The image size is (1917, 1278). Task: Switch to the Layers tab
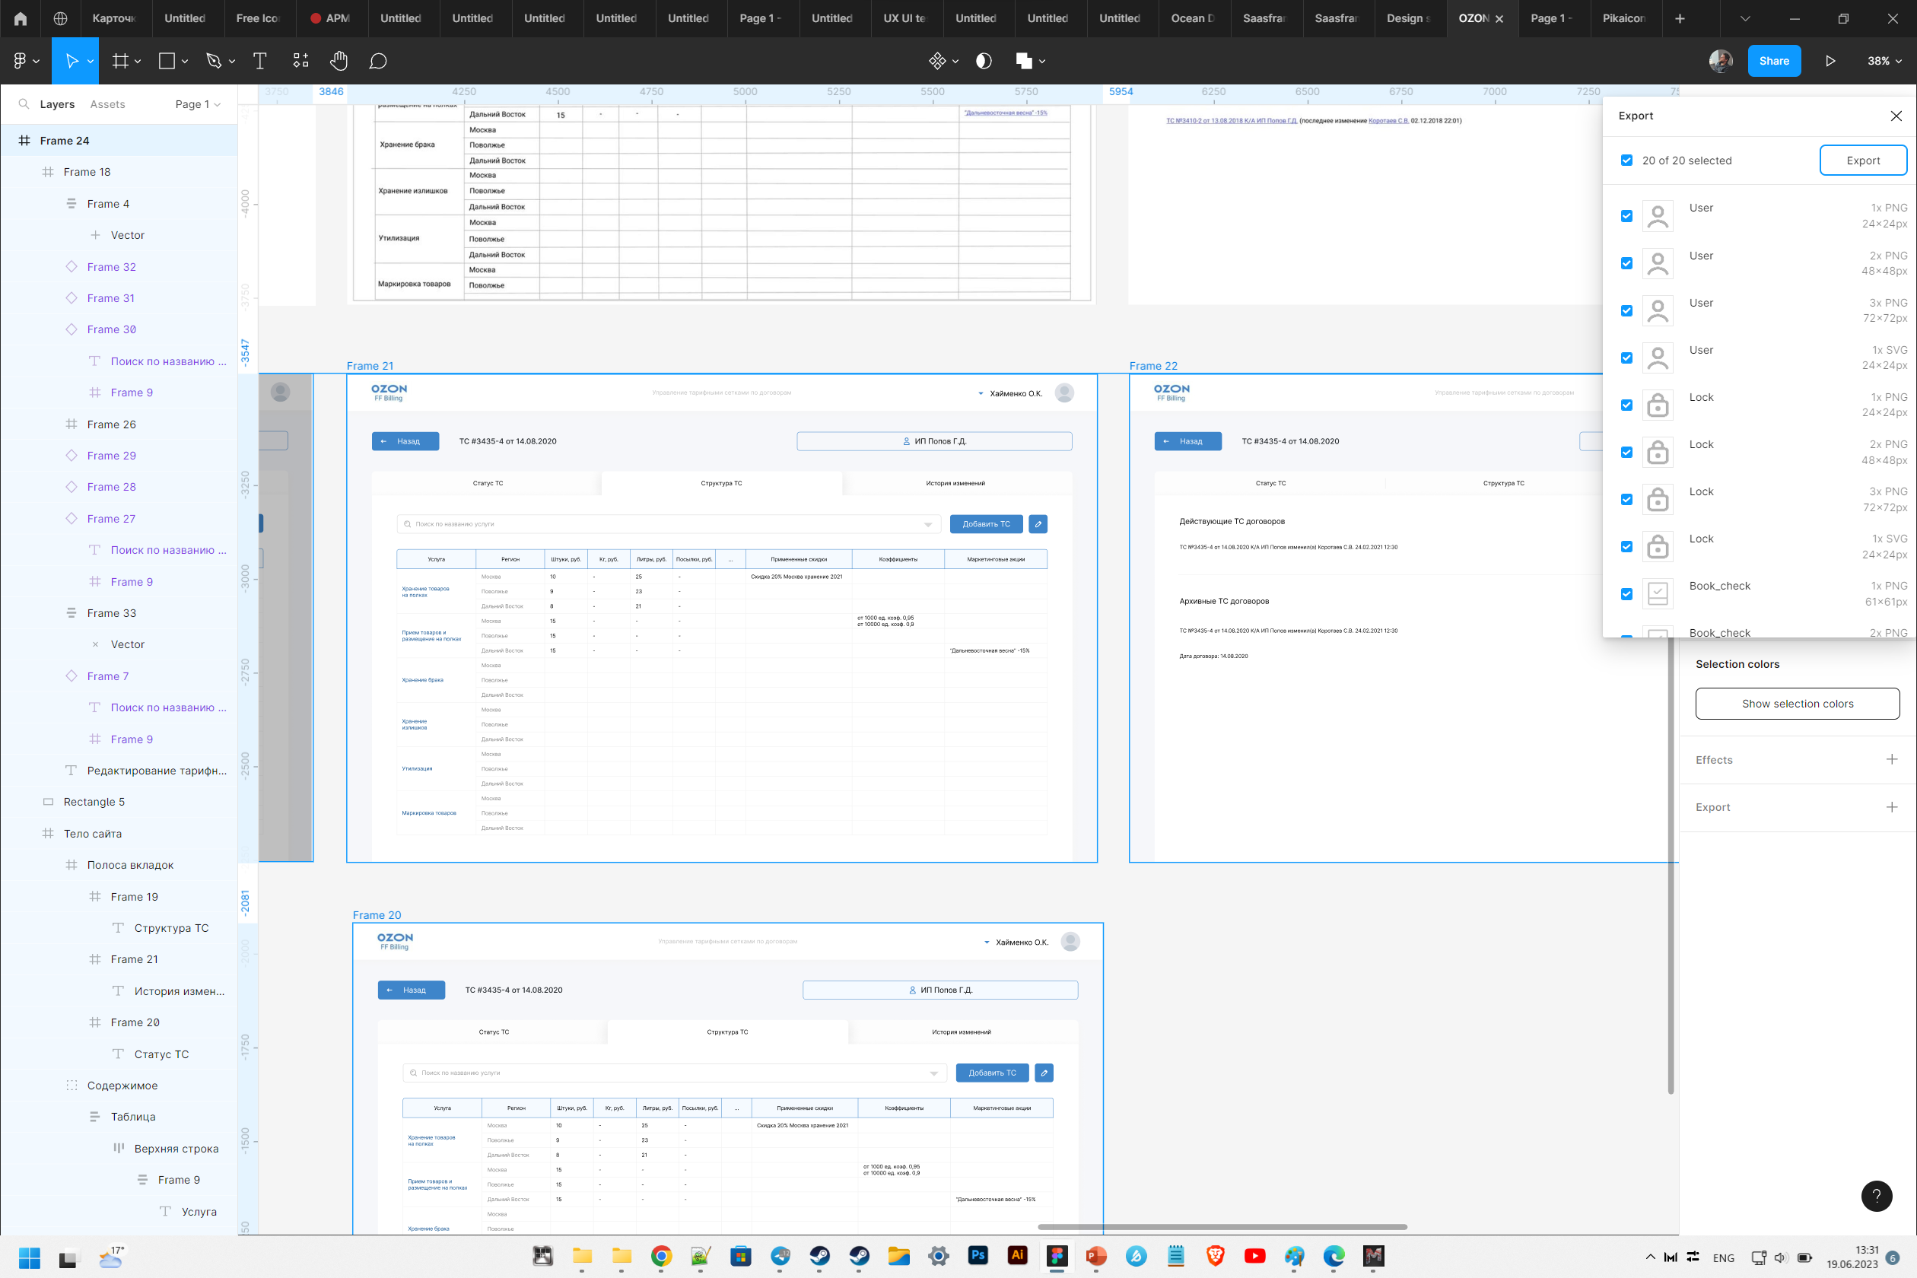(x=57, y=104)
